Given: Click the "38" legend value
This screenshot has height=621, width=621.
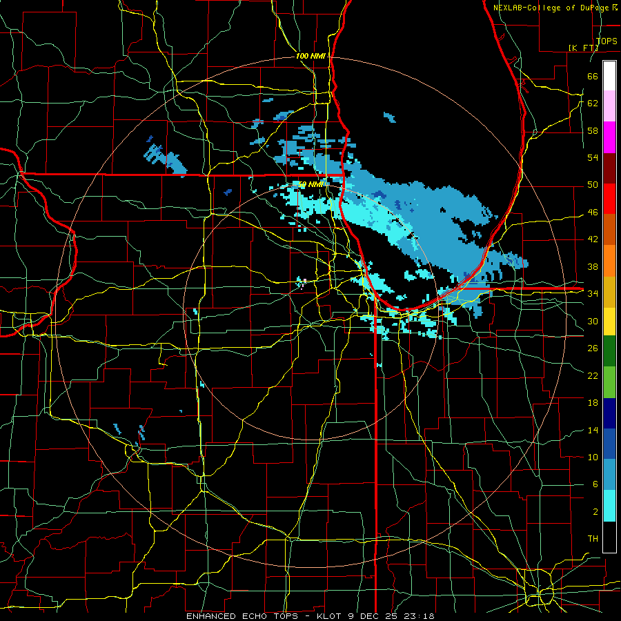Looking at the screenshot, I should tap(593, 266).
